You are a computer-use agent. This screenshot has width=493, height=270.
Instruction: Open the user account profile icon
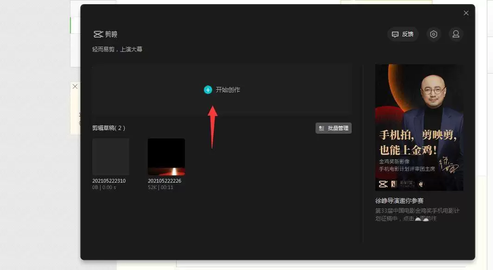click(456, 34)
